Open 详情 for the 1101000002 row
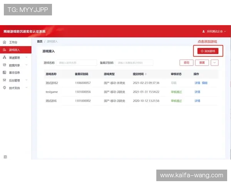Screen dimensions: 231x185 (x=197, y=101)
